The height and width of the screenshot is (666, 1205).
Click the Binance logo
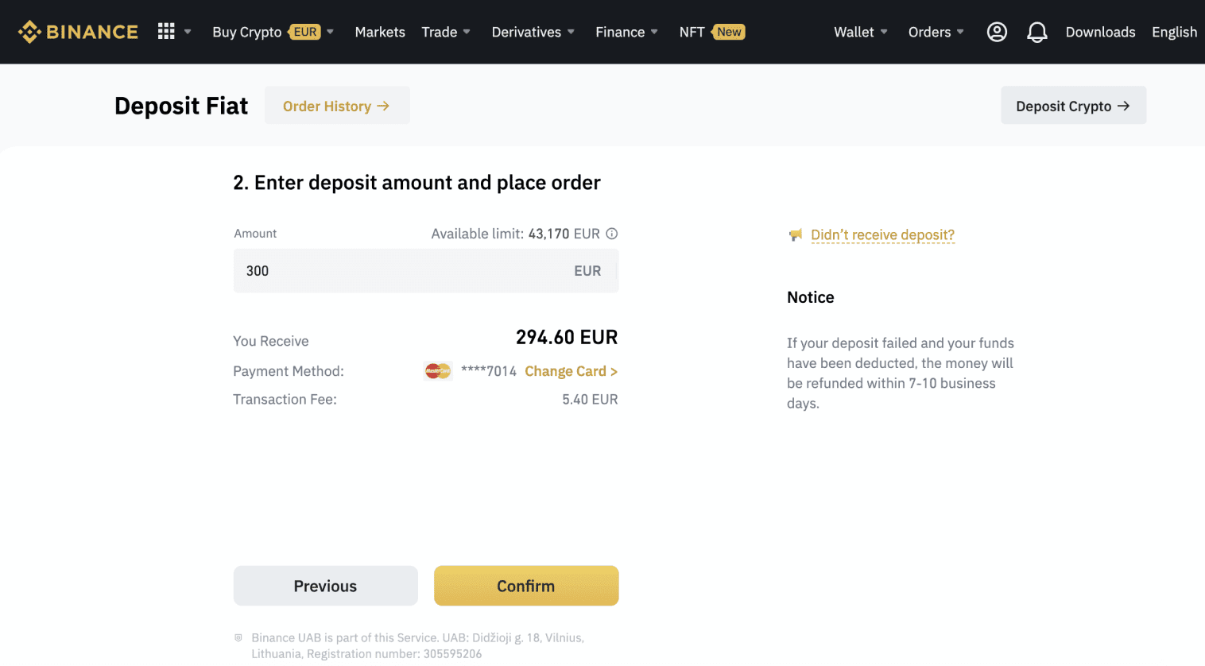pos(78,32)
